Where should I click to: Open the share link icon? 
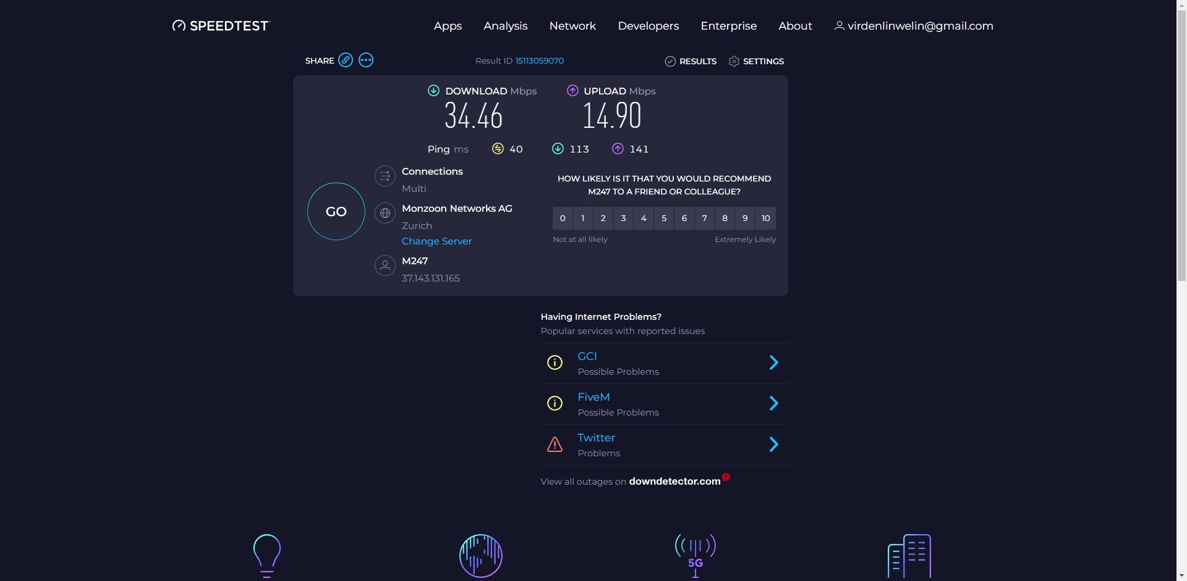click(346, 60)
